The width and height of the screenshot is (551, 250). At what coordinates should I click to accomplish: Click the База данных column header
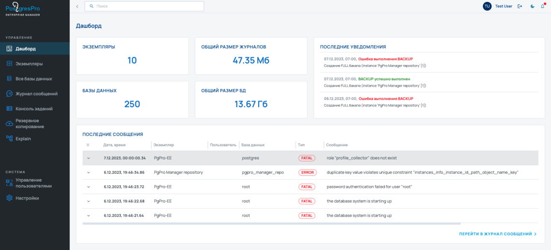[x=253, y=145]
